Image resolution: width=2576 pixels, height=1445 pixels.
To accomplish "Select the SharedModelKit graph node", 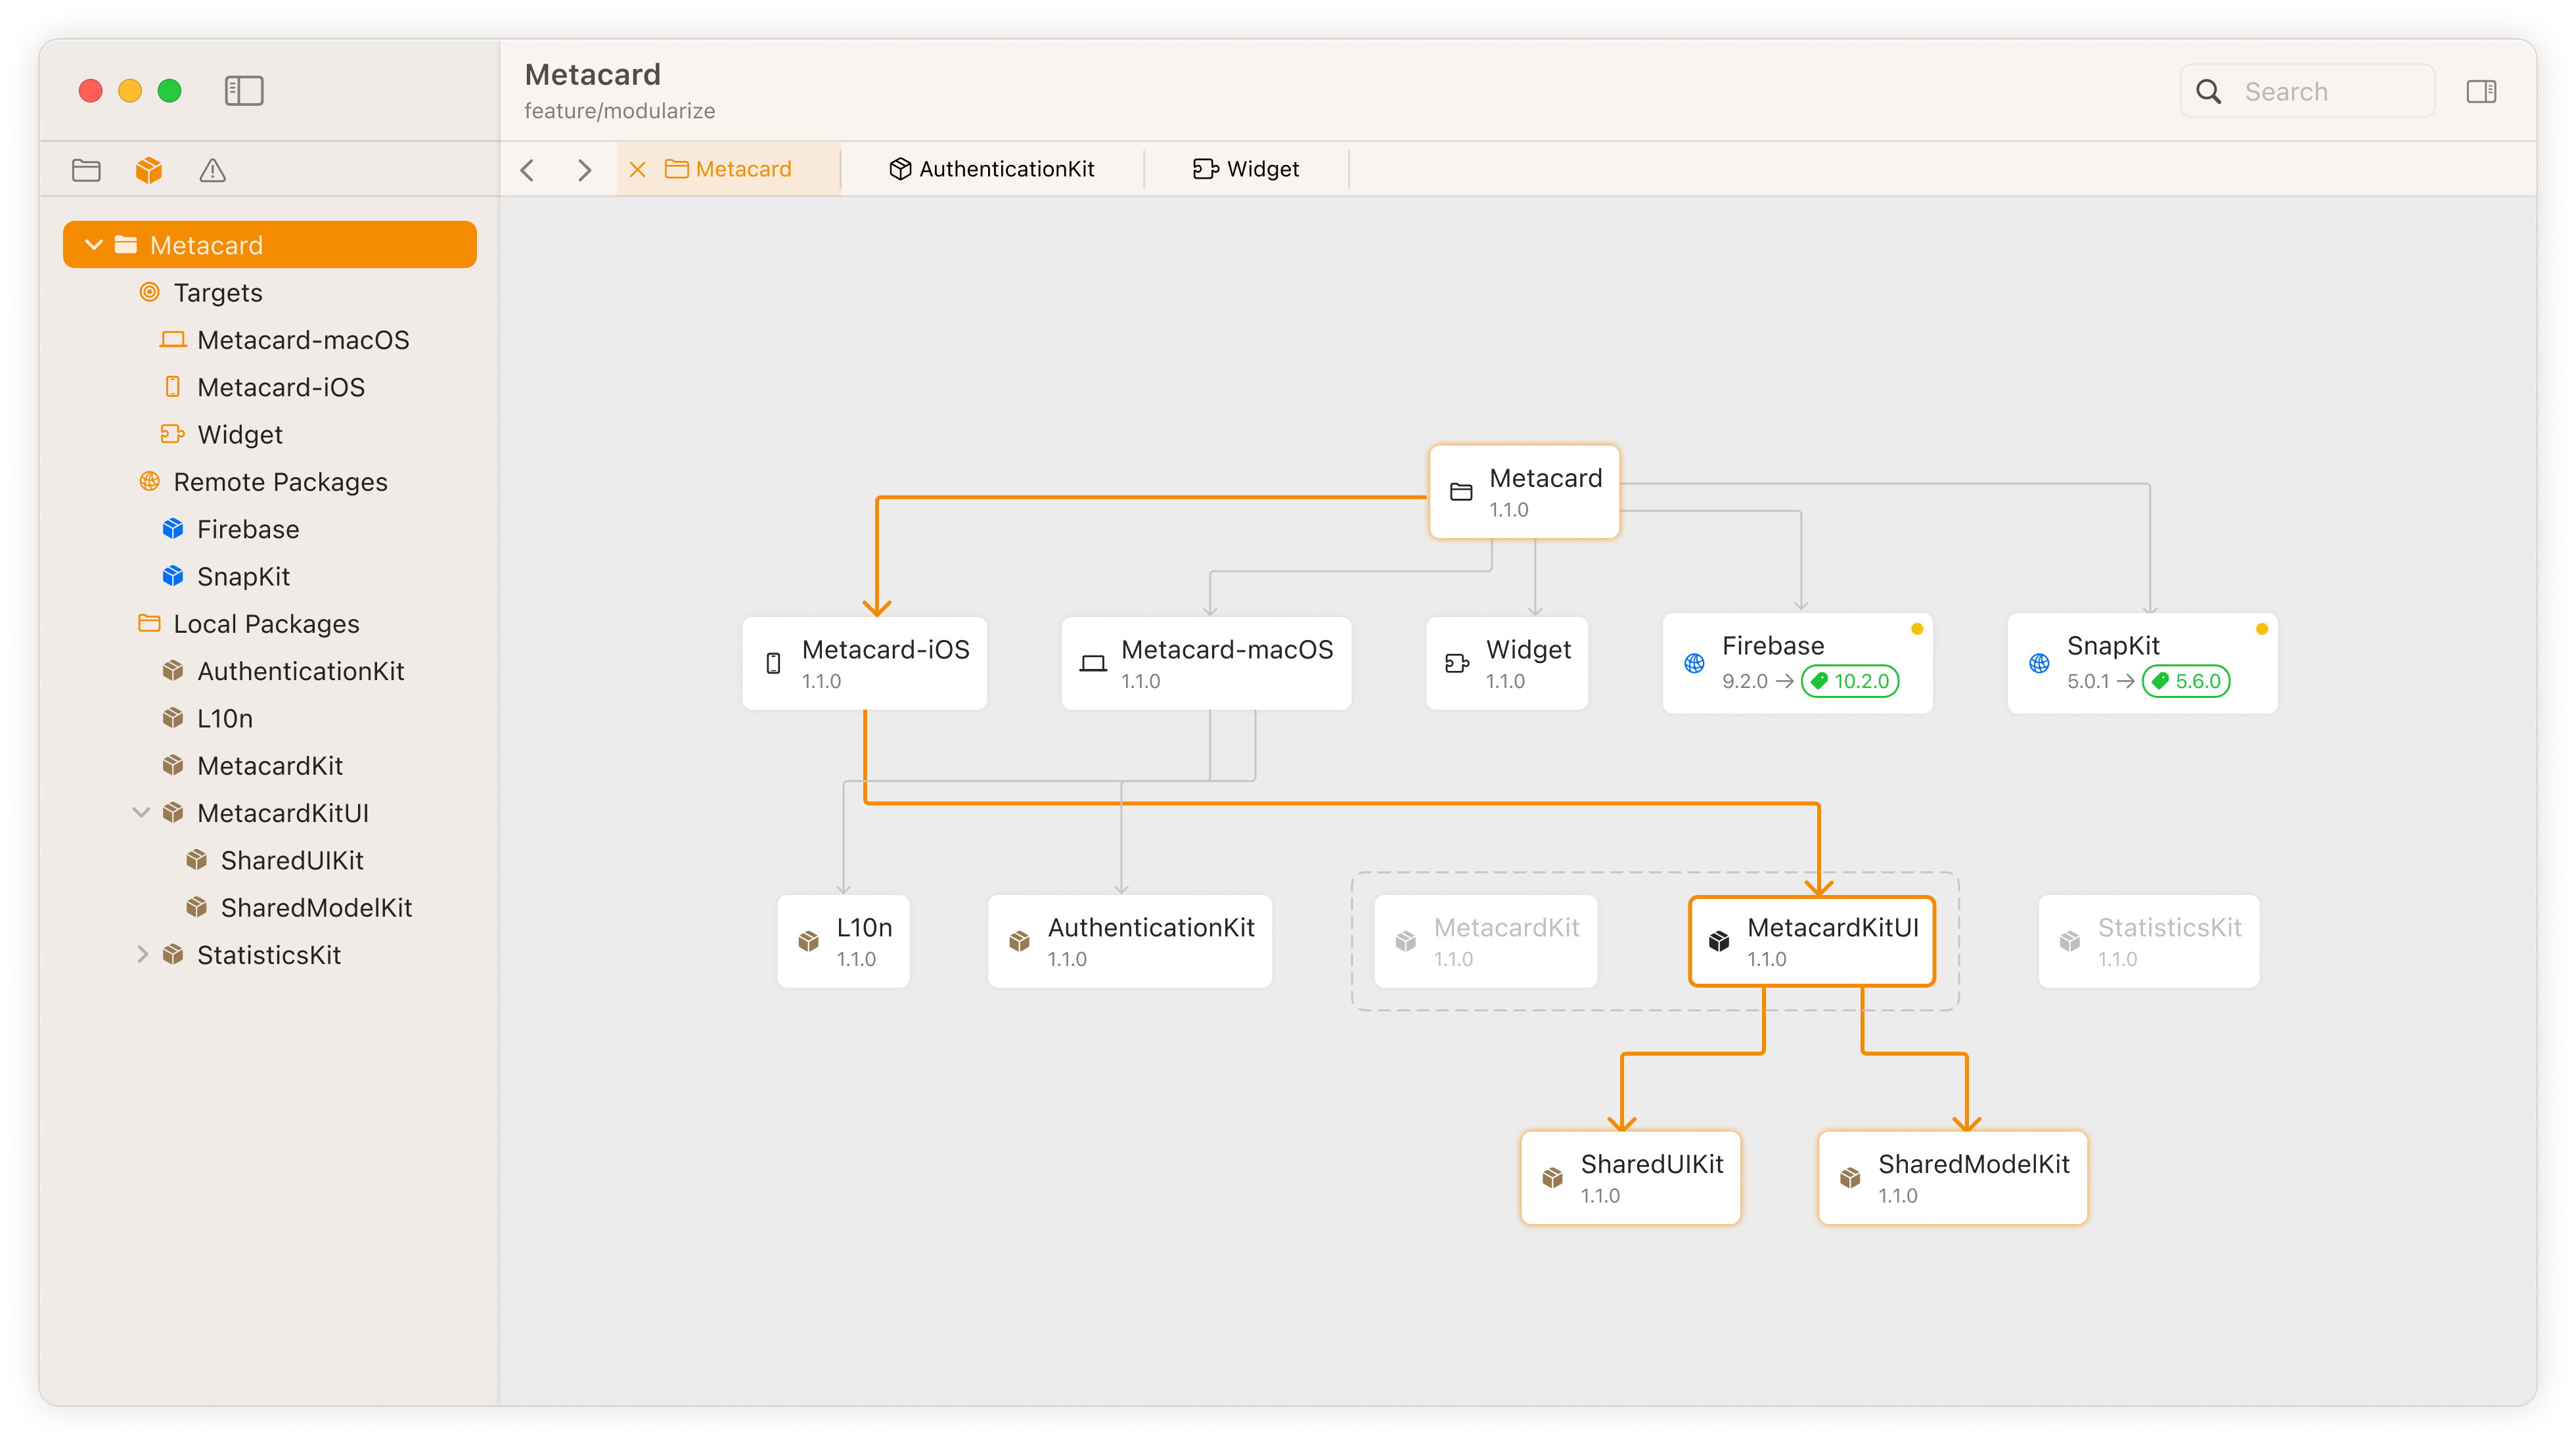I will (x=1952, y=1178).
